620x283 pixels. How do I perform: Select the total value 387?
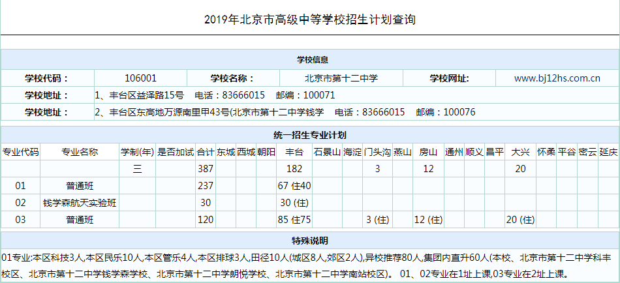tap(206, 169)
